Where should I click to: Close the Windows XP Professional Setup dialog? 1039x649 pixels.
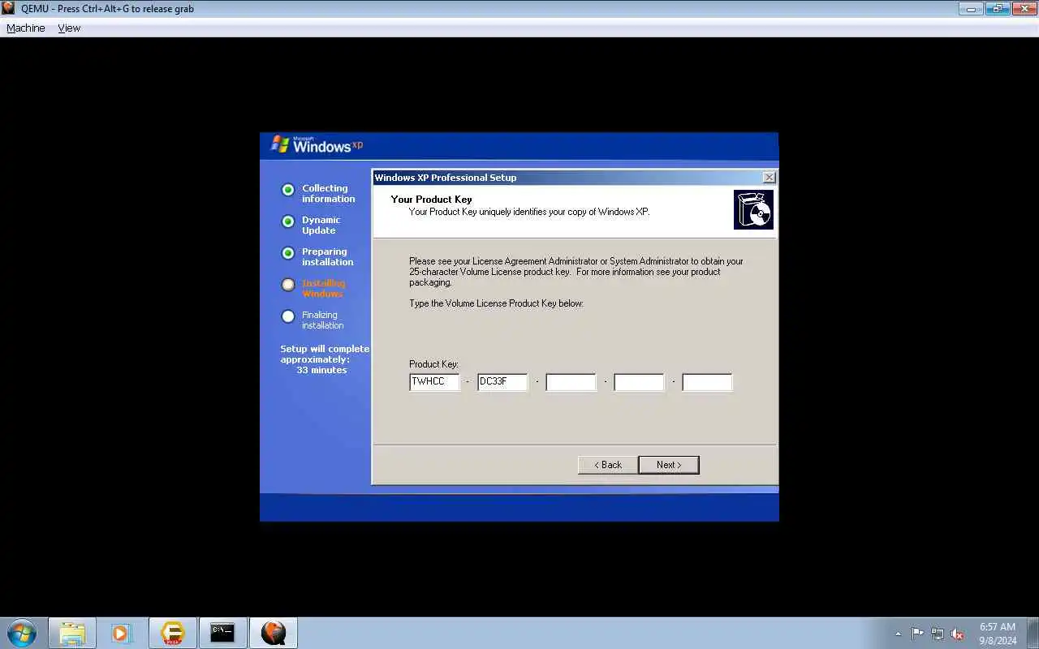coord(769,178)
